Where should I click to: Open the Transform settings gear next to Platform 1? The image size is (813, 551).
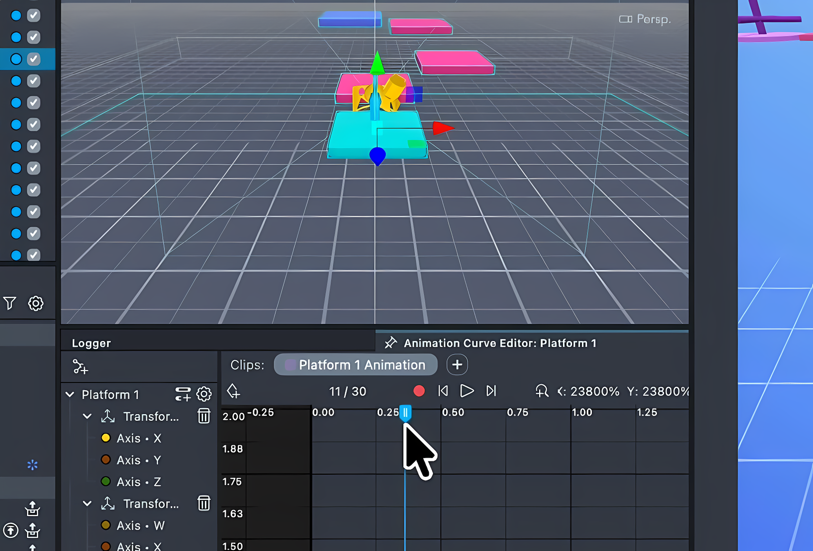(x=204, y=394)
